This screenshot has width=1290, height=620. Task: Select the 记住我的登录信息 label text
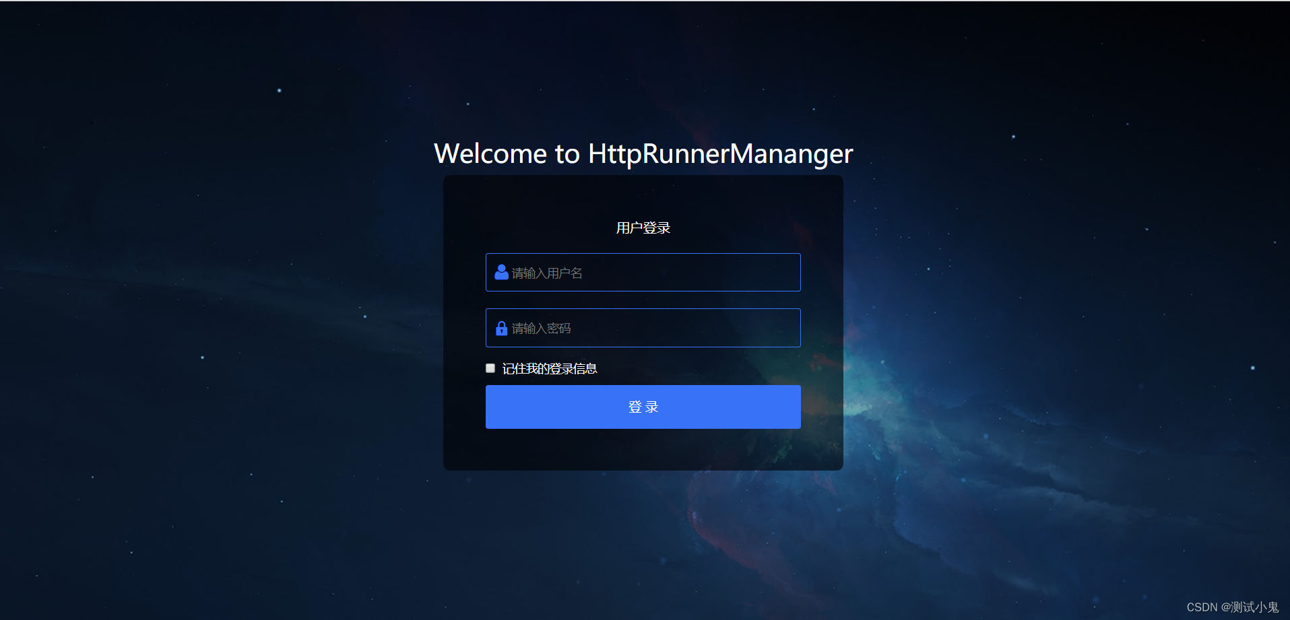[550, 368]
